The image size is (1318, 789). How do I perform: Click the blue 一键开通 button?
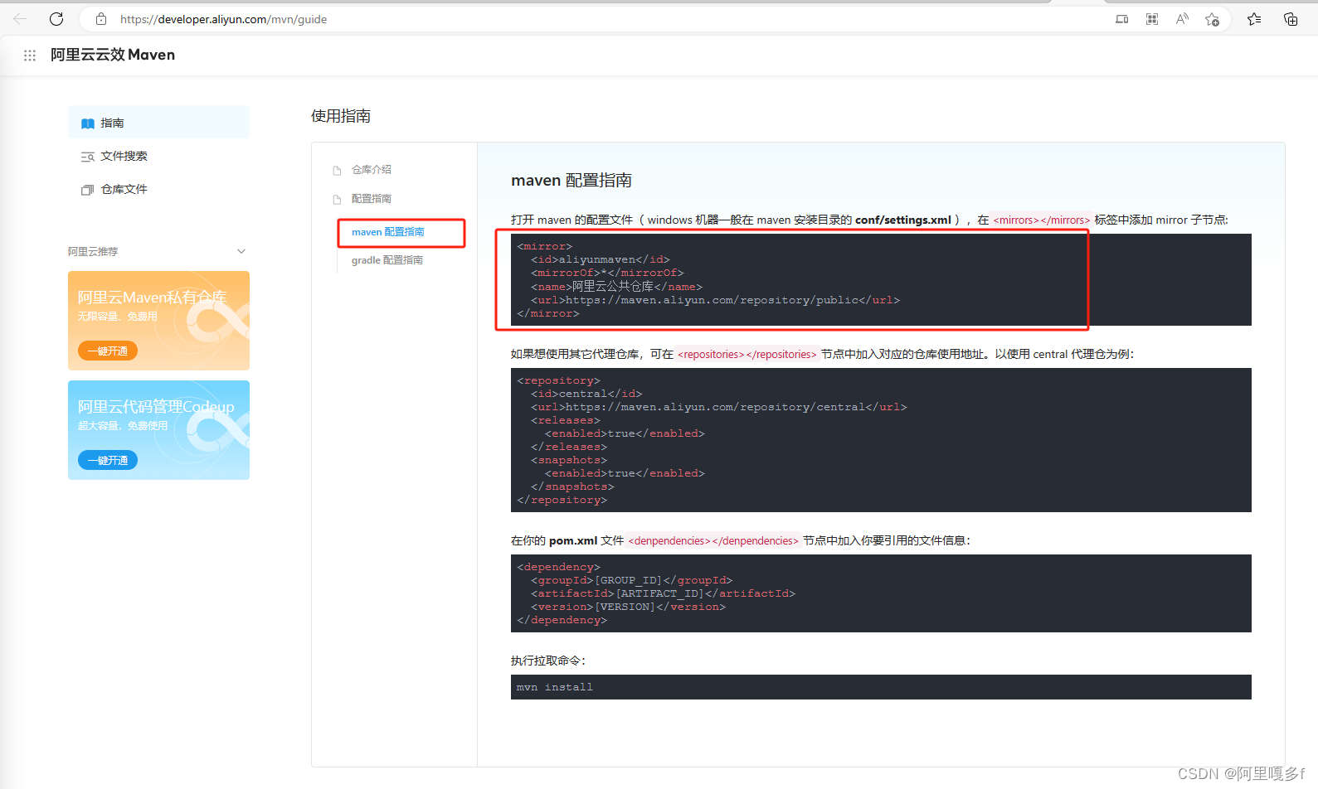point(108,460)
